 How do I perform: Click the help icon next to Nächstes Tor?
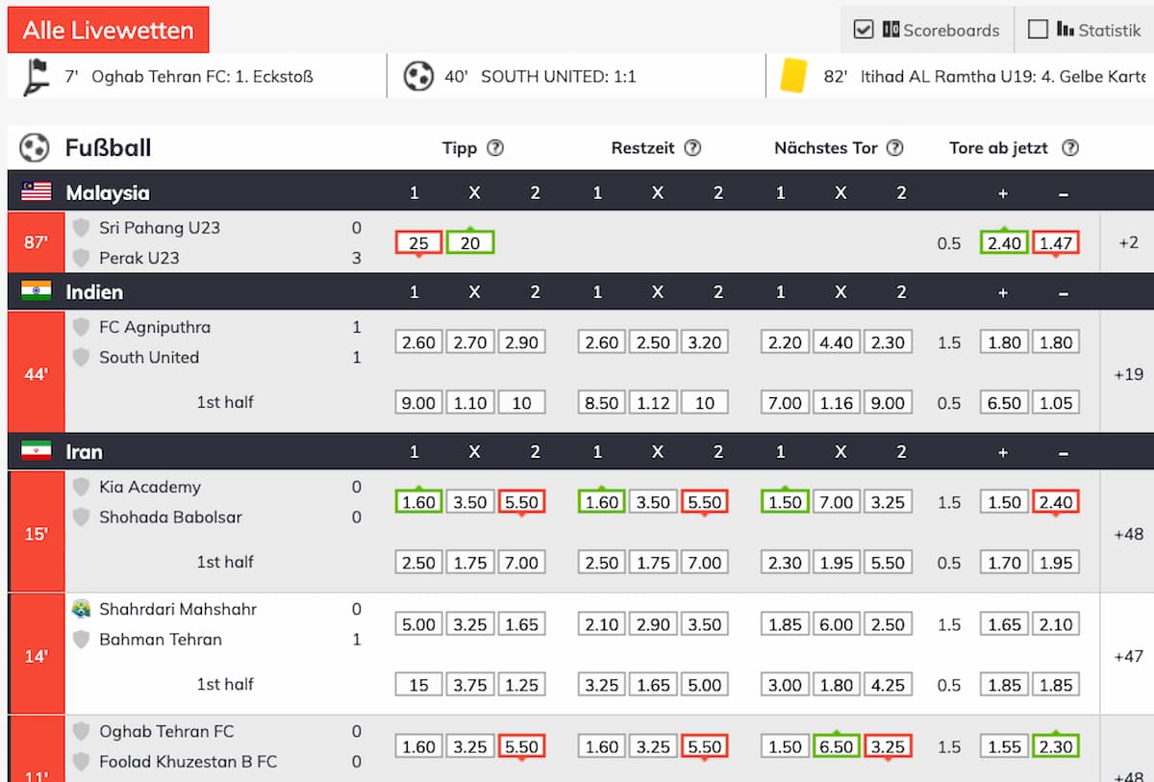(894, 148)
